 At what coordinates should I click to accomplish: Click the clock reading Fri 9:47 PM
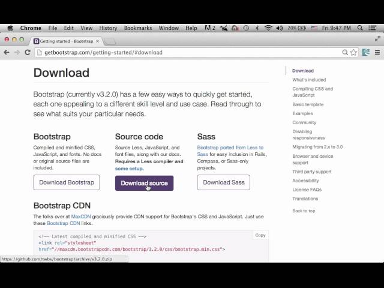pyautogui.click(x=336, y=28)
